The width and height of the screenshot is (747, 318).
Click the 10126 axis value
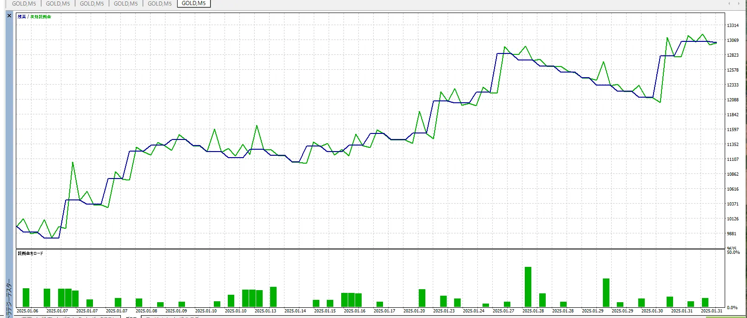tap(733, 219)
